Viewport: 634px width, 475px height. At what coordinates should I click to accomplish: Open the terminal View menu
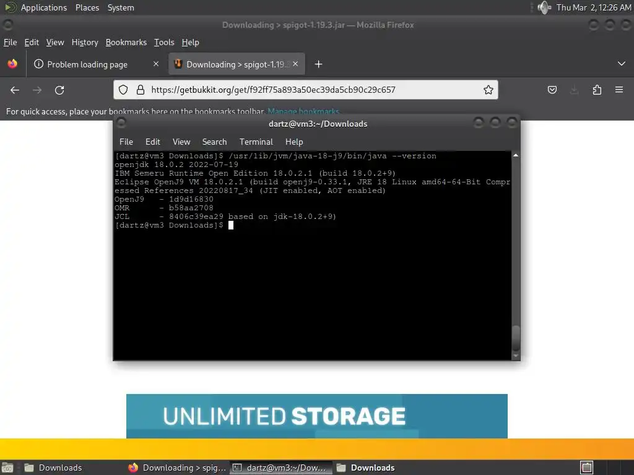point(181,142)
